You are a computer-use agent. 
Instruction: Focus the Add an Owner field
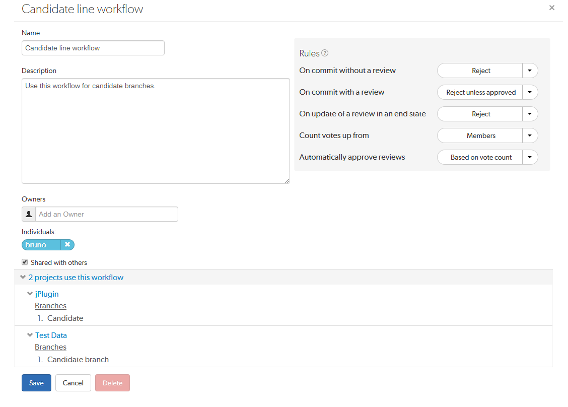tap(107, 214)
